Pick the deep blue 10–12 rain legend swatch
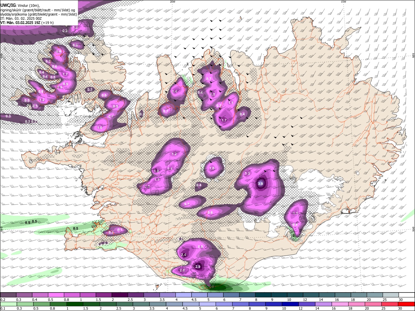Image resolution: width=415 pixels, height=311 pixels. (290, 304)
